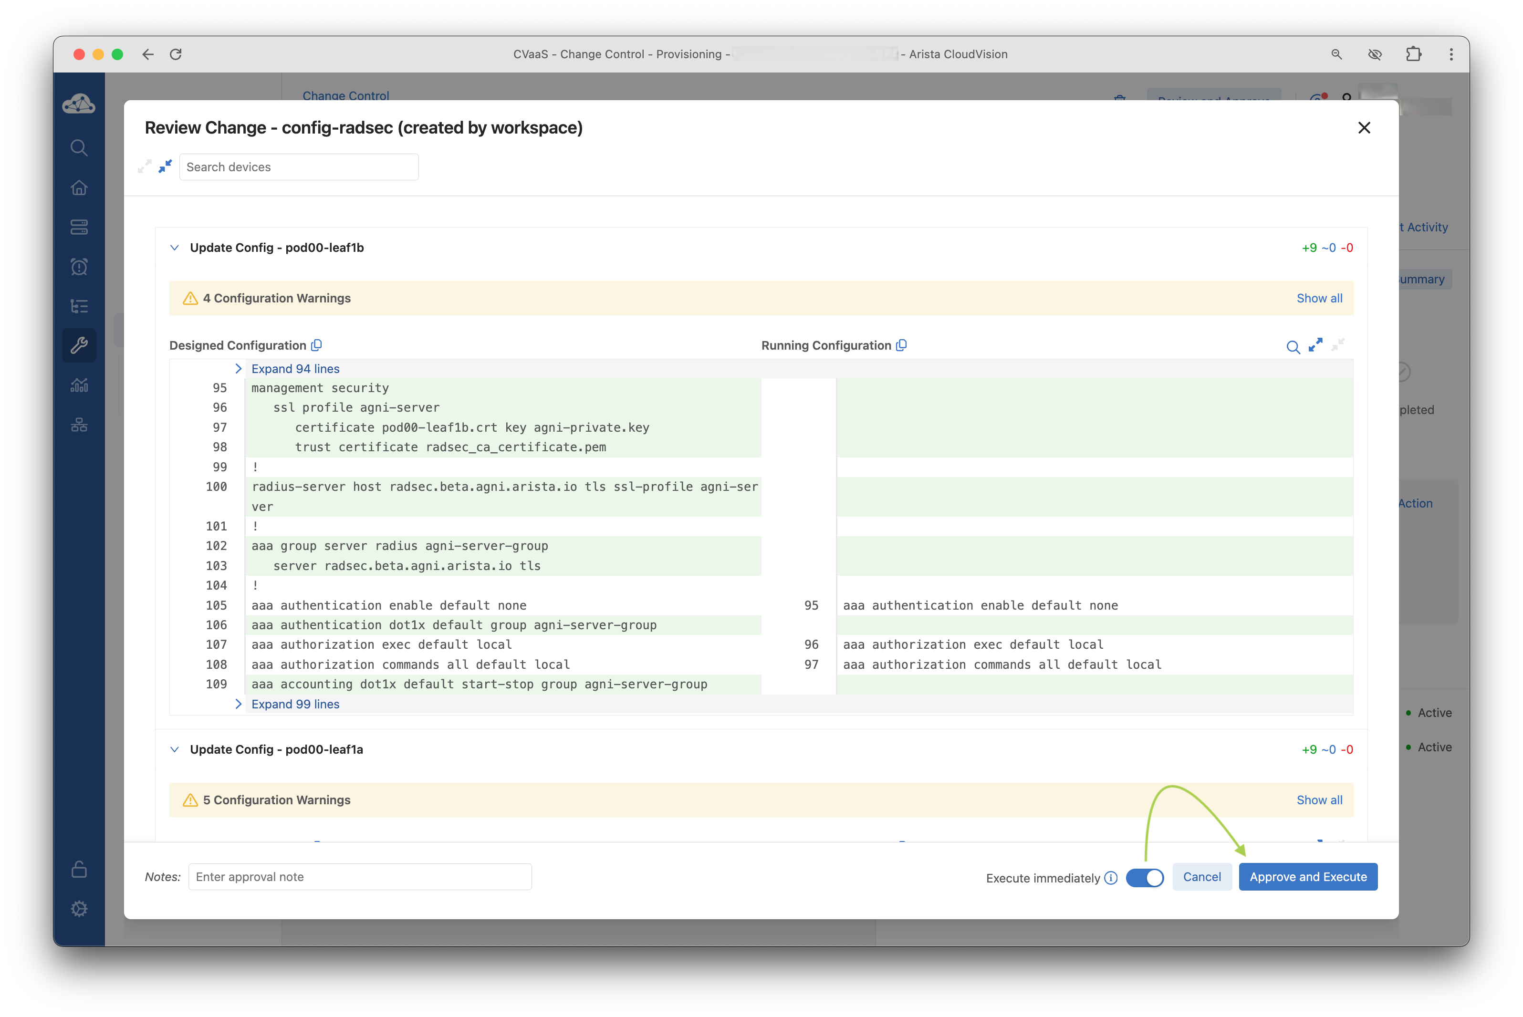
Task: Collapse Update Config pod00-leaf1b section
Action: pos(175,248)
